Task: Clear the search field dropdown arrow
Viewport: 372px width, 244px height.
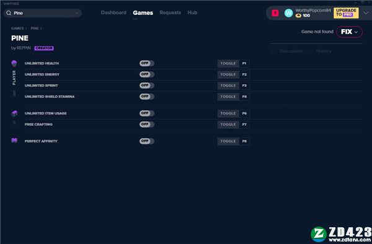Action: coord(77,13)
